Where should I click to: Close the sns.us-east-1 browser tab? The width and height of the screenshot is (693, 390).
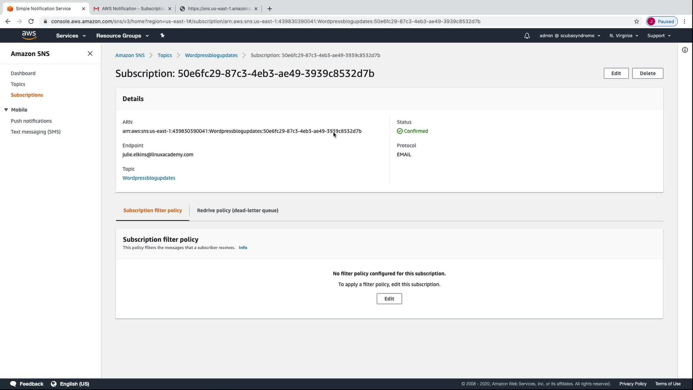click(256, 9)
